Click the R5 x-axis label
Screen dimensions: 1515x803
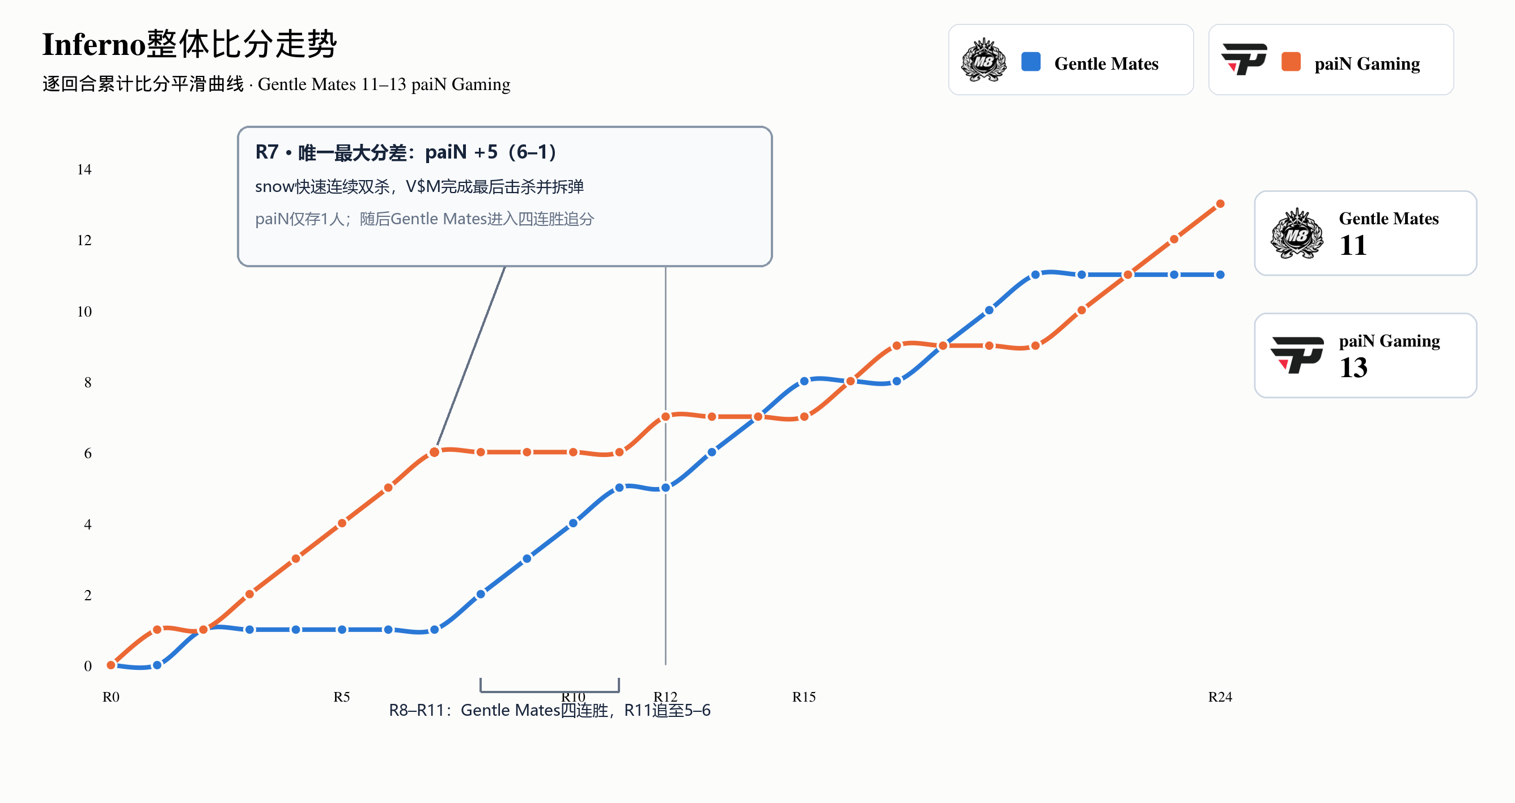pos(342,697)
